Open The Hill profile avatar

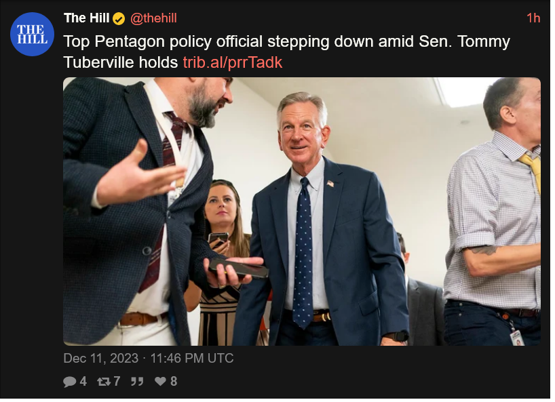32,35
